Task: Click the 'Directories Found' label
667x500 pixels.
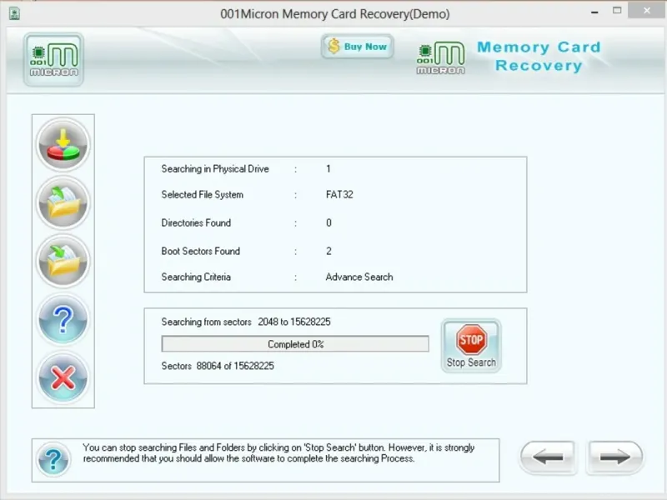Action: 196,222
